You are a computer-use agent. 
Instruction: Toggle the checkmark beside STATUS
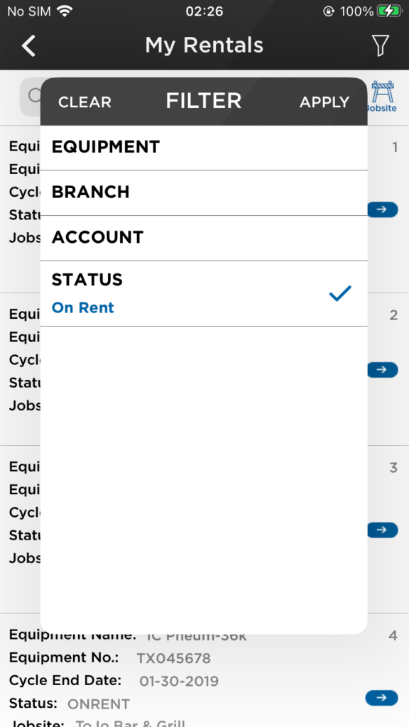click(340, 293)
